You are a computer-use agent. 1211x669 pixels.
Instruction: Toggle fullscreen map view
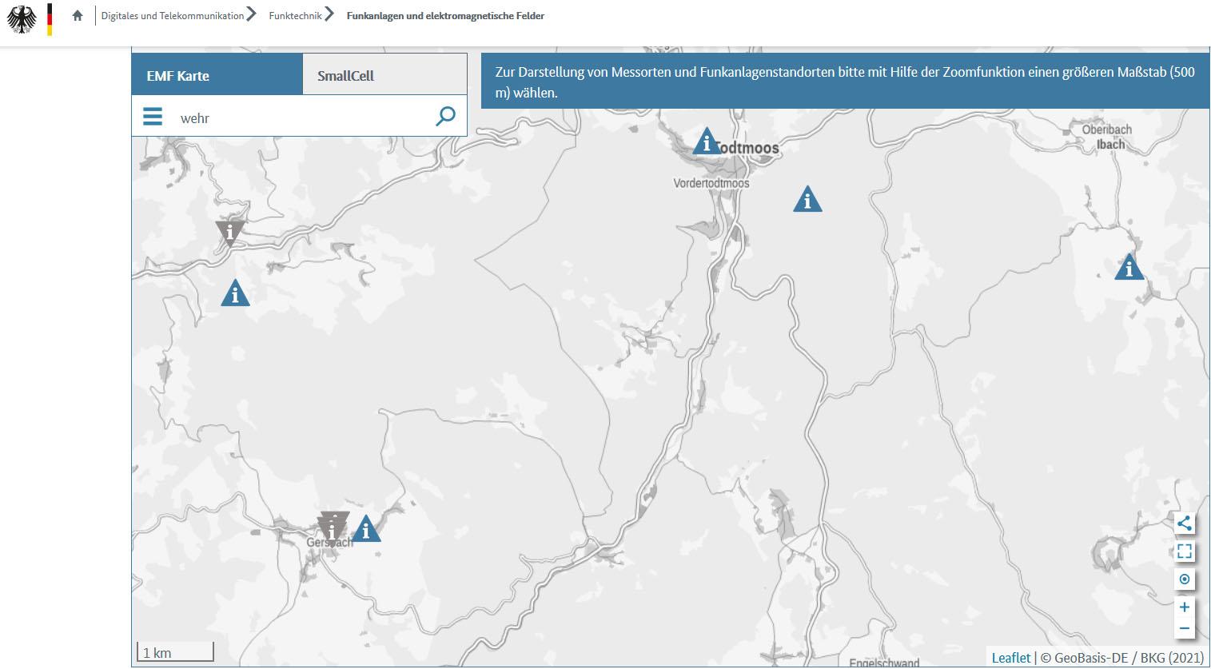(x=1184, y=552)
